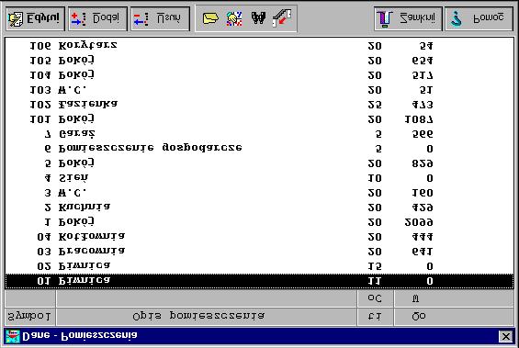Click the value 566 in Garaż row
The image size is (519, 348).
423,134
